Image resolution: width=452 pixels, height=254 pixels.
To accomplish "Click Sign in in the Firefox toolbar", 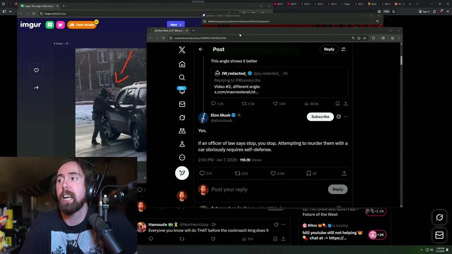I will (x=424, y=11).
